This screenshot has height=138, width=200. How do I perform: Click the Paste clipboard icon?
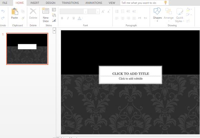tap(14, 11)
